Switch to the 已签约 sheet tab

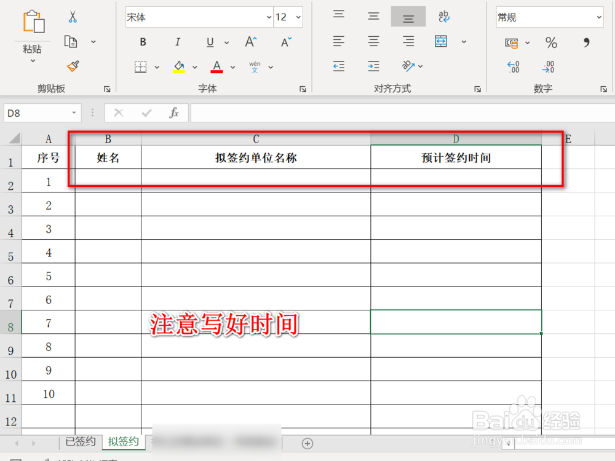[x=79, y=441]
